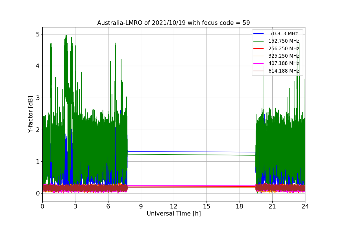Click x-axis tick label '15'

207,207
